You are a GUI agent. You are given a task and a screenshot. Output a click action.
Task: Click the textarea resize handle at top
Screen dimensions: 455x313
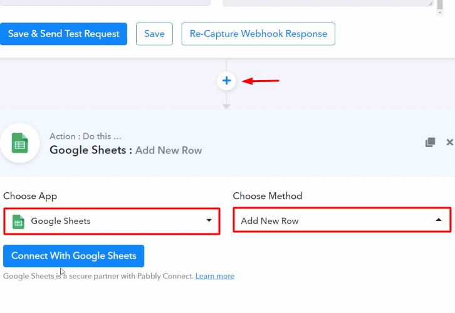point(431,4)
